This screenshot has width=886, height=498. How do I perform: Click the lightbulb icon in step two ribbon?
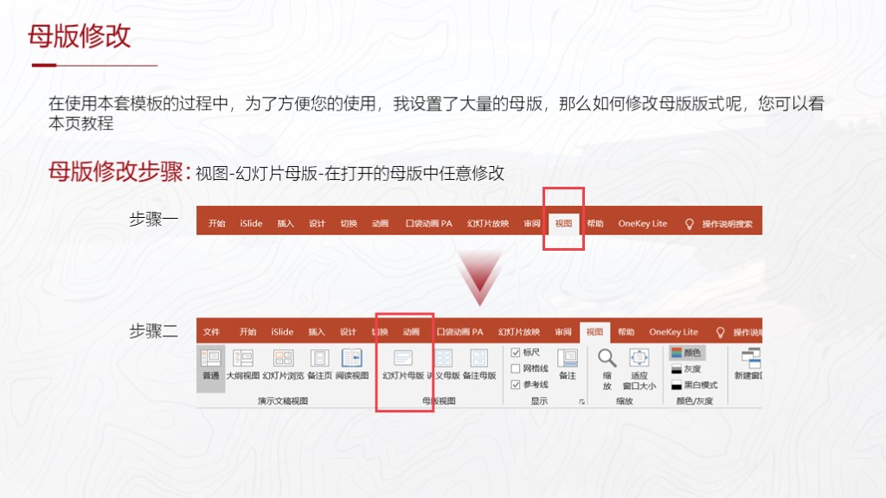coord(721,333)
